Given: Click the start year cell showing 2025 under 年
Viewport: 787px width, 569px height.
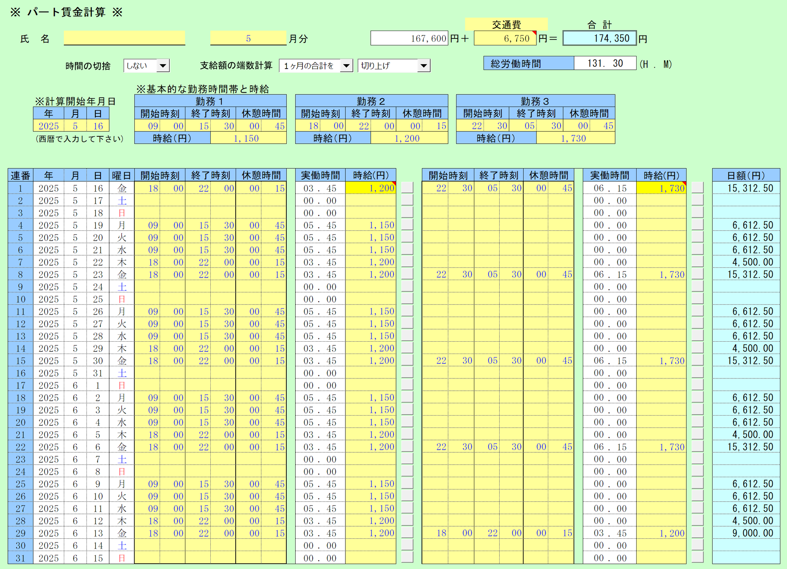Looking at the screenshot, I should [x=49, y=126].
